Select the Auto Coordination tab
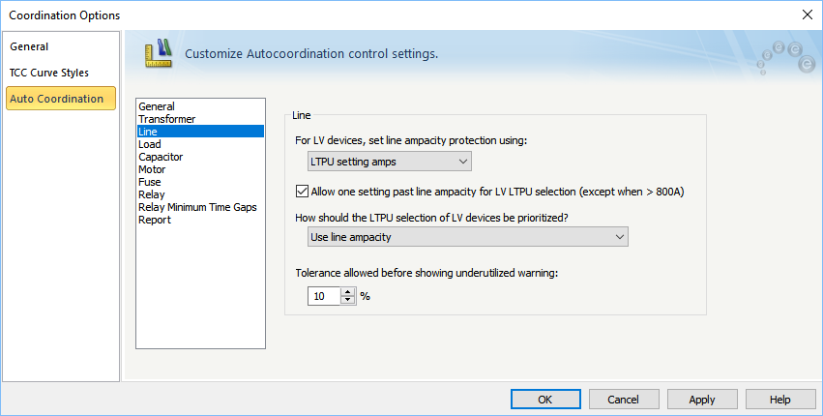The width and height of the screenshot is (823, 416). tap(56, 99)
